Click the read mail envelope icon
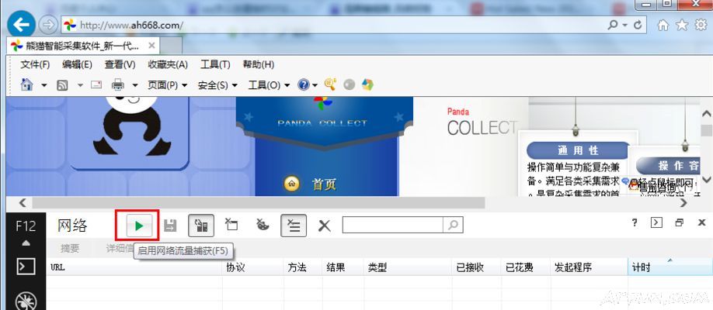Image resolution: width=713 pixels, height=310 pixels. pos(96,84)
